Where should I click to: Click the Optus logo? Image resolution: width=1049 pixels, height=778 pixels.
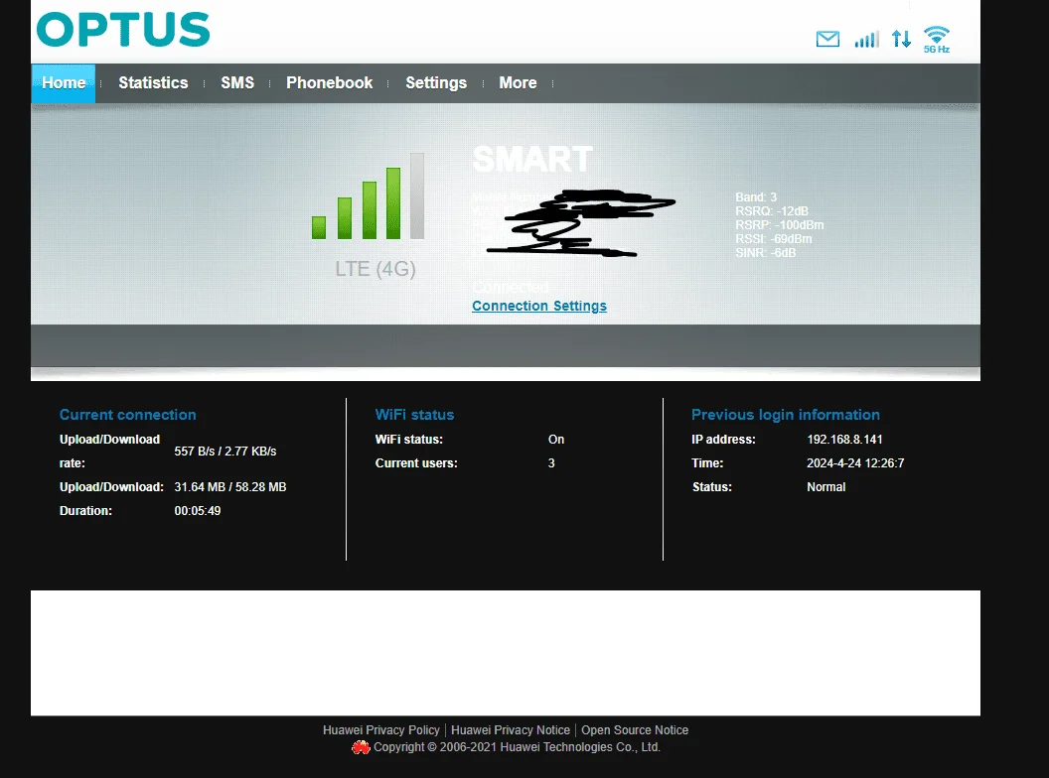tap(123, 30)
